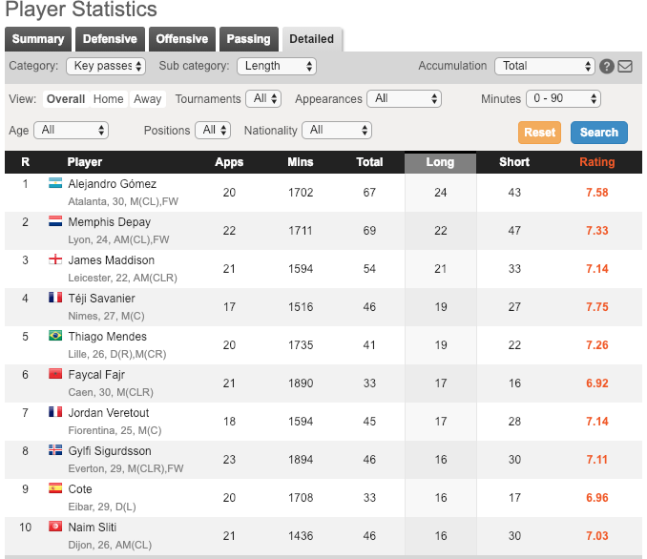Expand the Sub category Length dropdown
This screenshot has height=559, width=647.
point(277,66)
